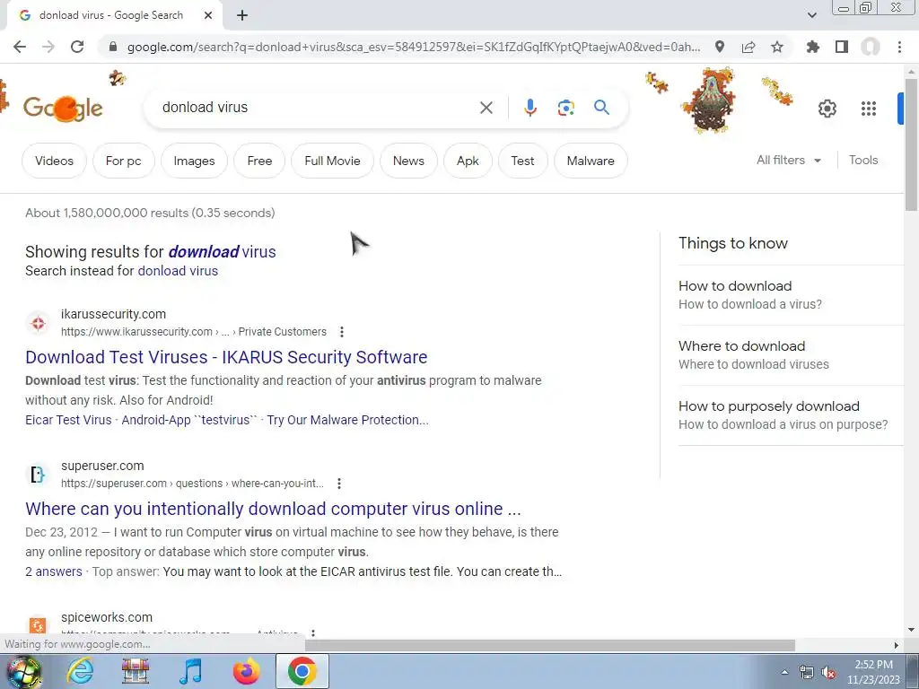The image size is (919, 689).
Task: Search instead for donload virus
Action: click(178, 271)
